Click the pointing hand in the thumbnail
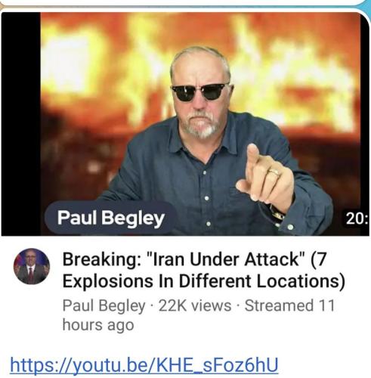 [266, 177]
